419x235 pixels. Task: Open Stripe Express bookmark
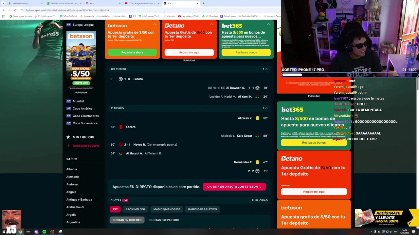coord(228,16)
